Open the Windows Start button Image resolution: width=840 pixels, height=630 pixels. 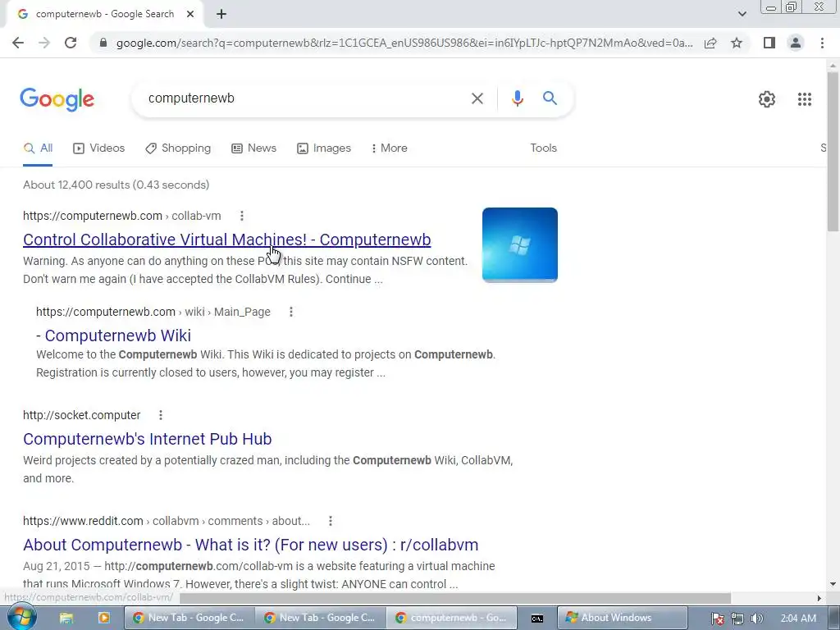[x=21, y=618]
